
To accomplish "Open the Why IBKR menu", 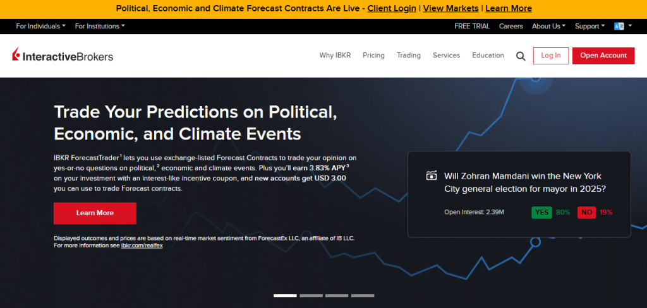I will tap(335, 56).
